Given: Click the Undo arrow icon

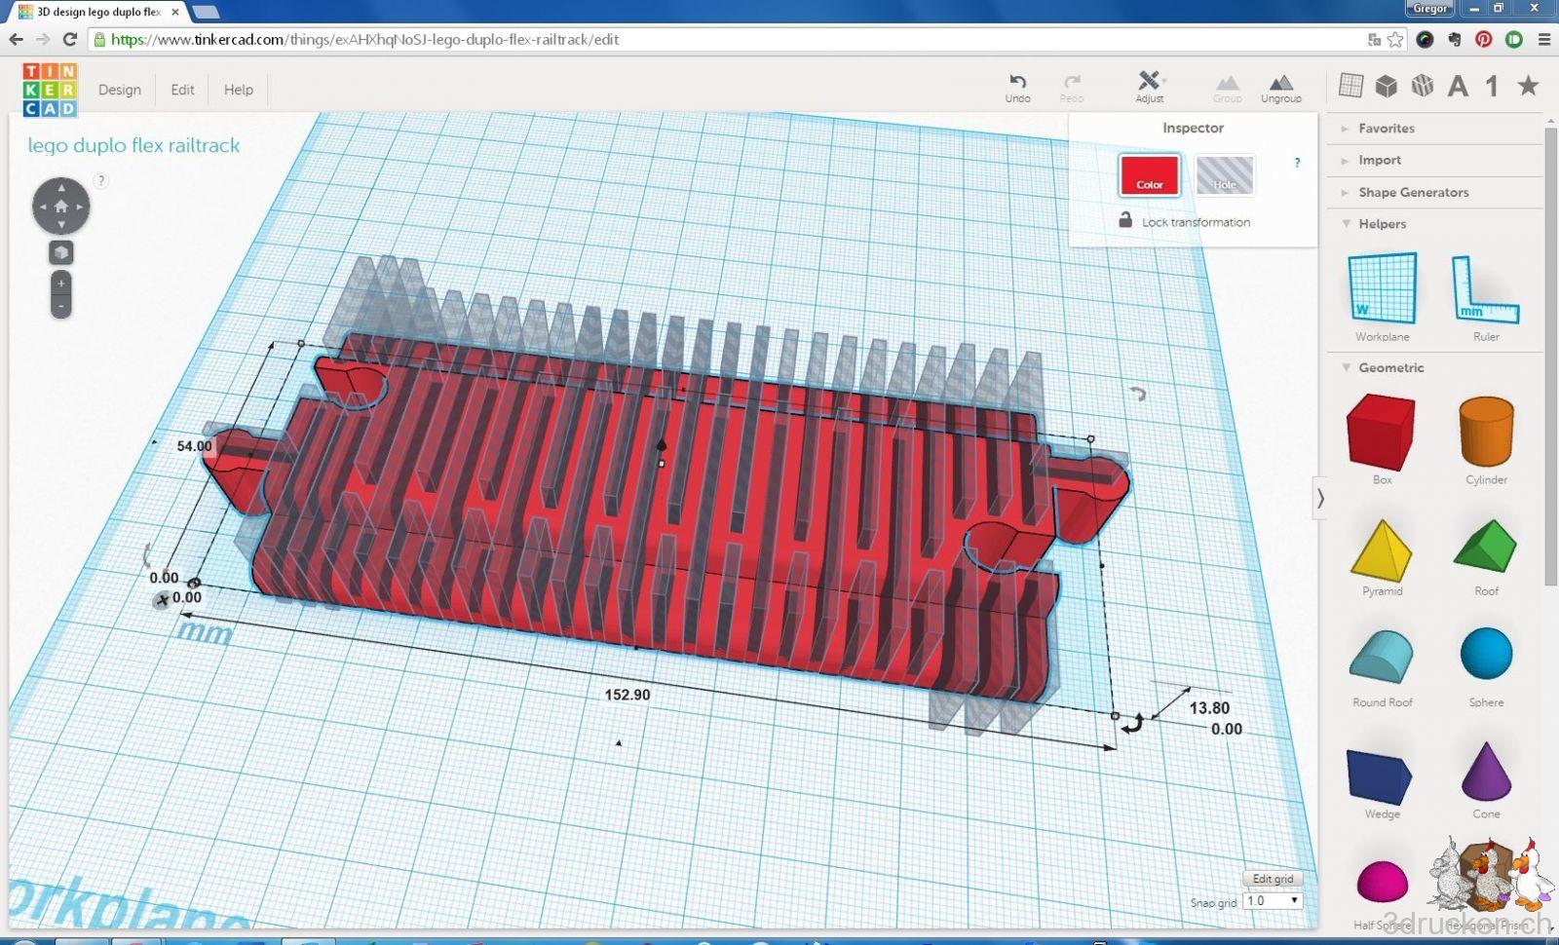Looking at the screenshot, I should point(1017,82).
